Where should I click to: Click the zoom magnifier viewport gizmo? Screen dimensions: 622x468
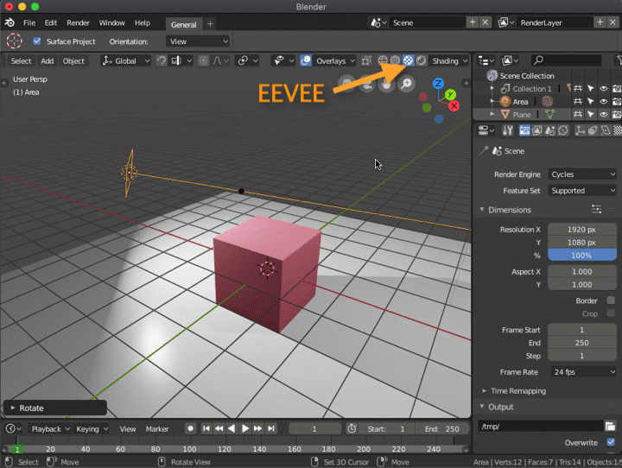(406, 84)
